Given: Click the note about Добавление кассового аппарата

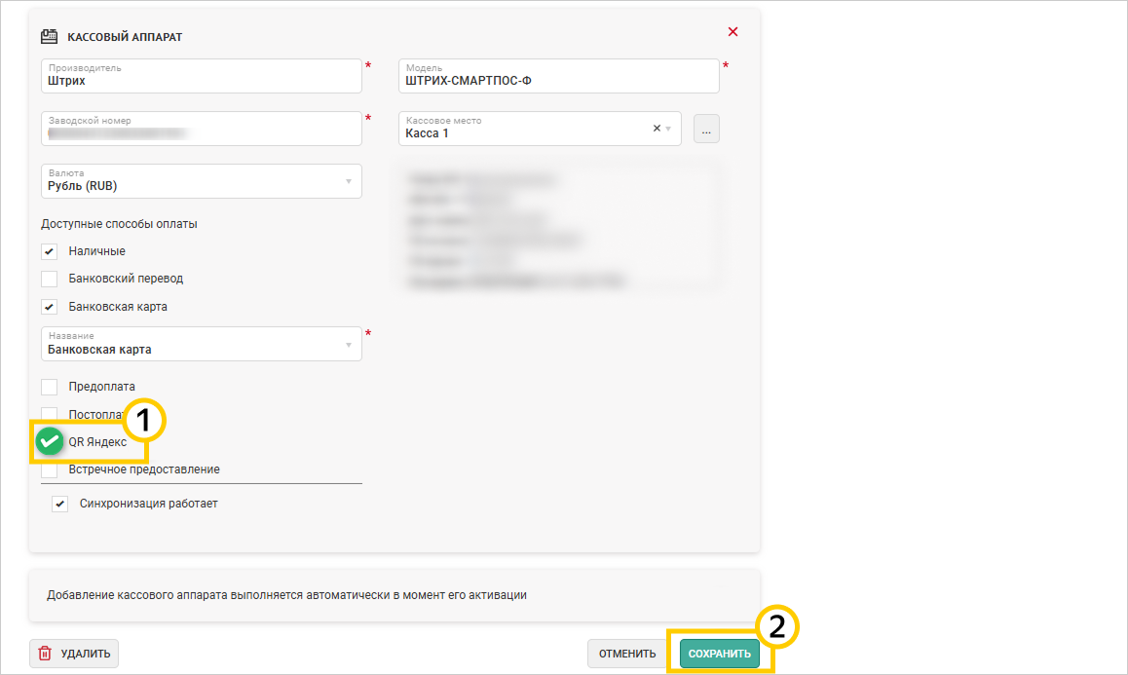Looking at the screenshot, I should 287,595.
